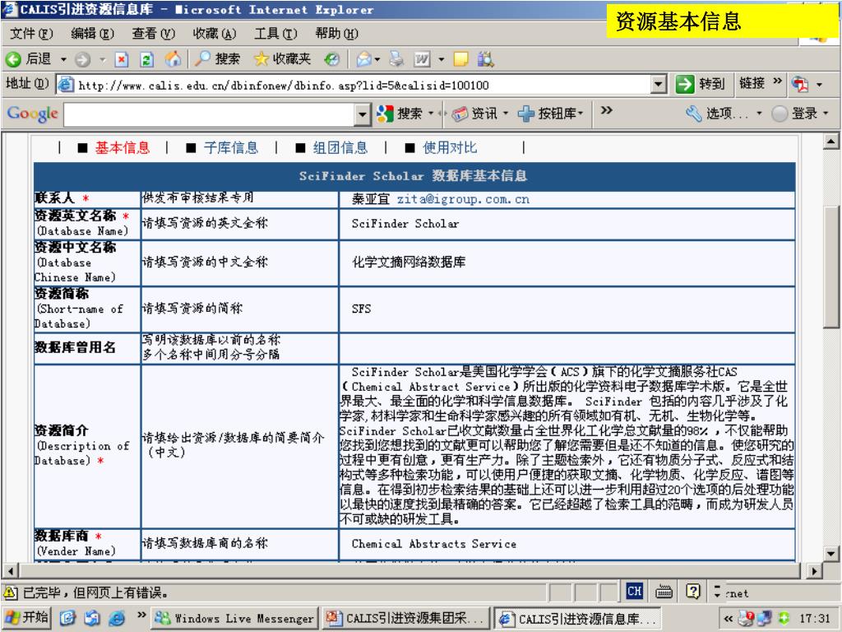
Task: Open the 开始 Start menu
Action: pyautogui.click(x=26, y=618)
